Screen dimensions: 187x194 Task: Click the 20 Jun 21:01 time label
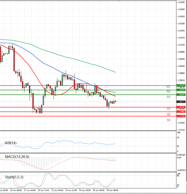[x=43, y=190]
